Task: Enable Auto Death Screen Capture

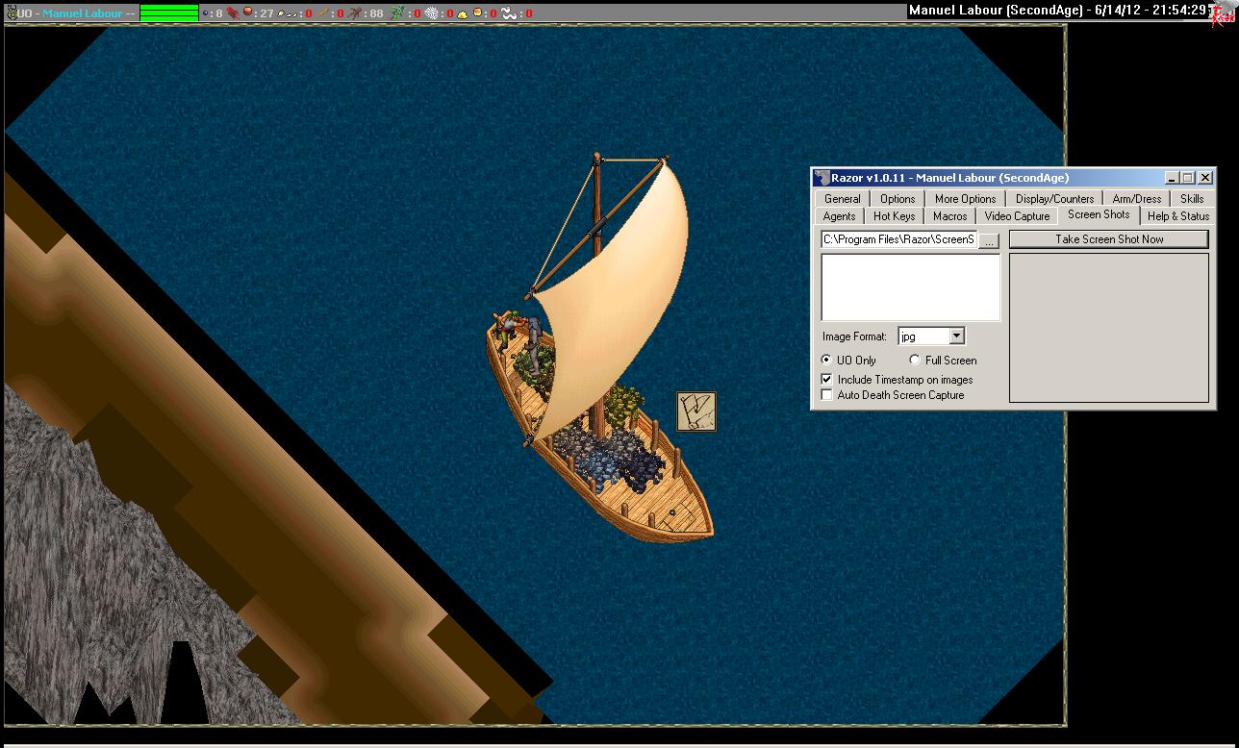Action: pos(826,395)
